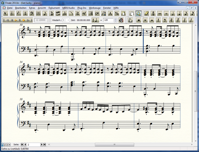Click the tempo field showing 120

tap(109, 20)
